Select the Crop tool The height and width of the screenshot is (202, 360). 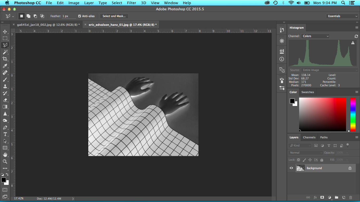pyautogui.click(x=5, y=59)
